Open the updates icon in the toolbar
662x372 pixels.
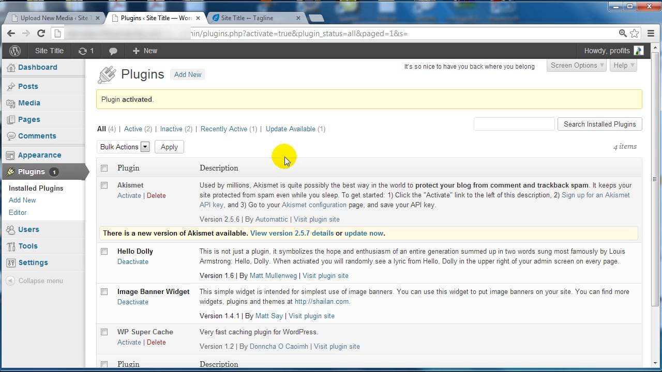83,50
